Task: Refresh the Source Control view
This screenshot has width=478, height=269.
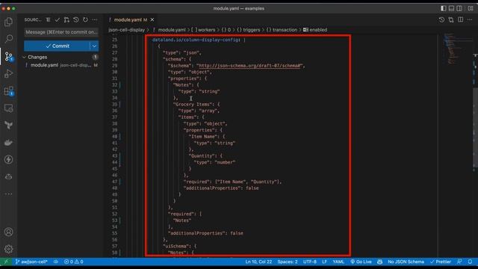Action: point(85,20)
